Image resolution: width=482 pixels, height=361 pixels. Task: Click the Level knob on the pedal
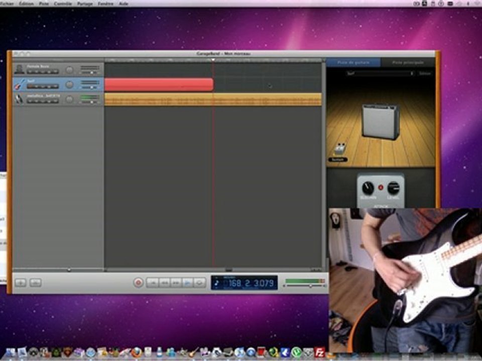(x=393, y=188)
